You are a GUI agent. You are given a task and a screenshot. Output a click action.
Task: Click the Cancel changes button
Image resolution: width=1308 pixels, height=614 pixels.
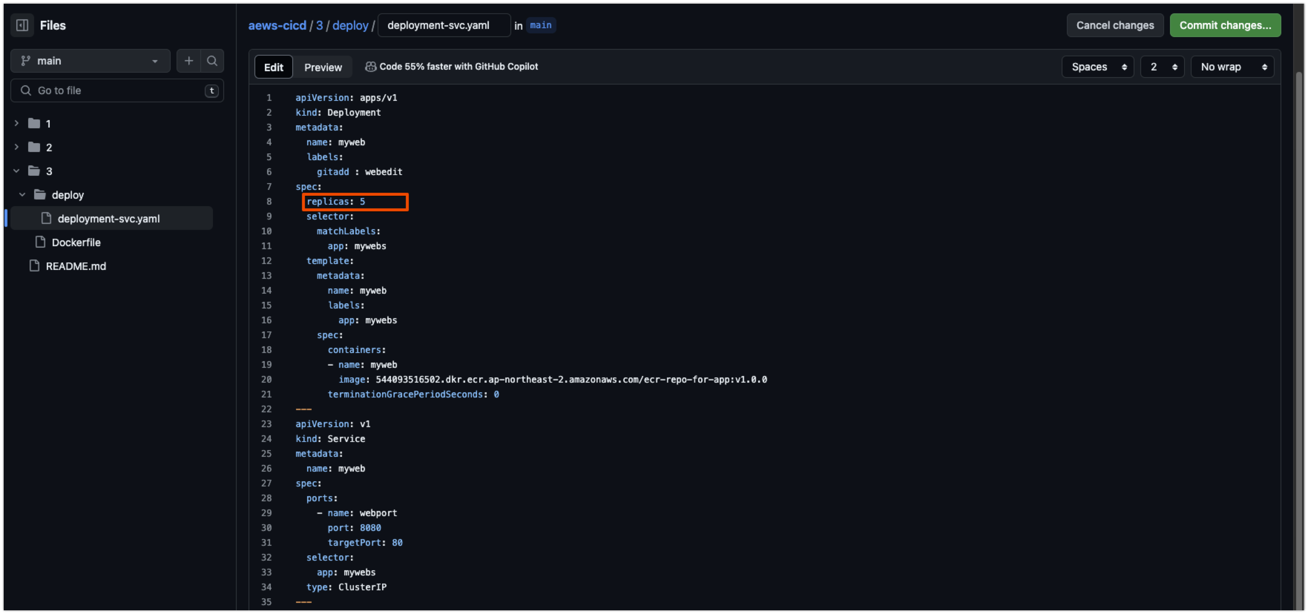click(x=1114, y=25)
